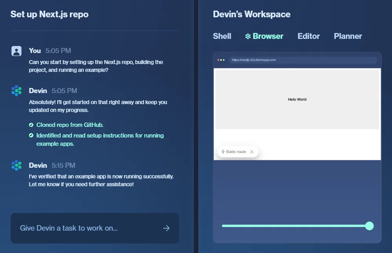Click the Devin's Workspace heading
The width and height of the screenshot is (392, 253).
click(252, 14)
